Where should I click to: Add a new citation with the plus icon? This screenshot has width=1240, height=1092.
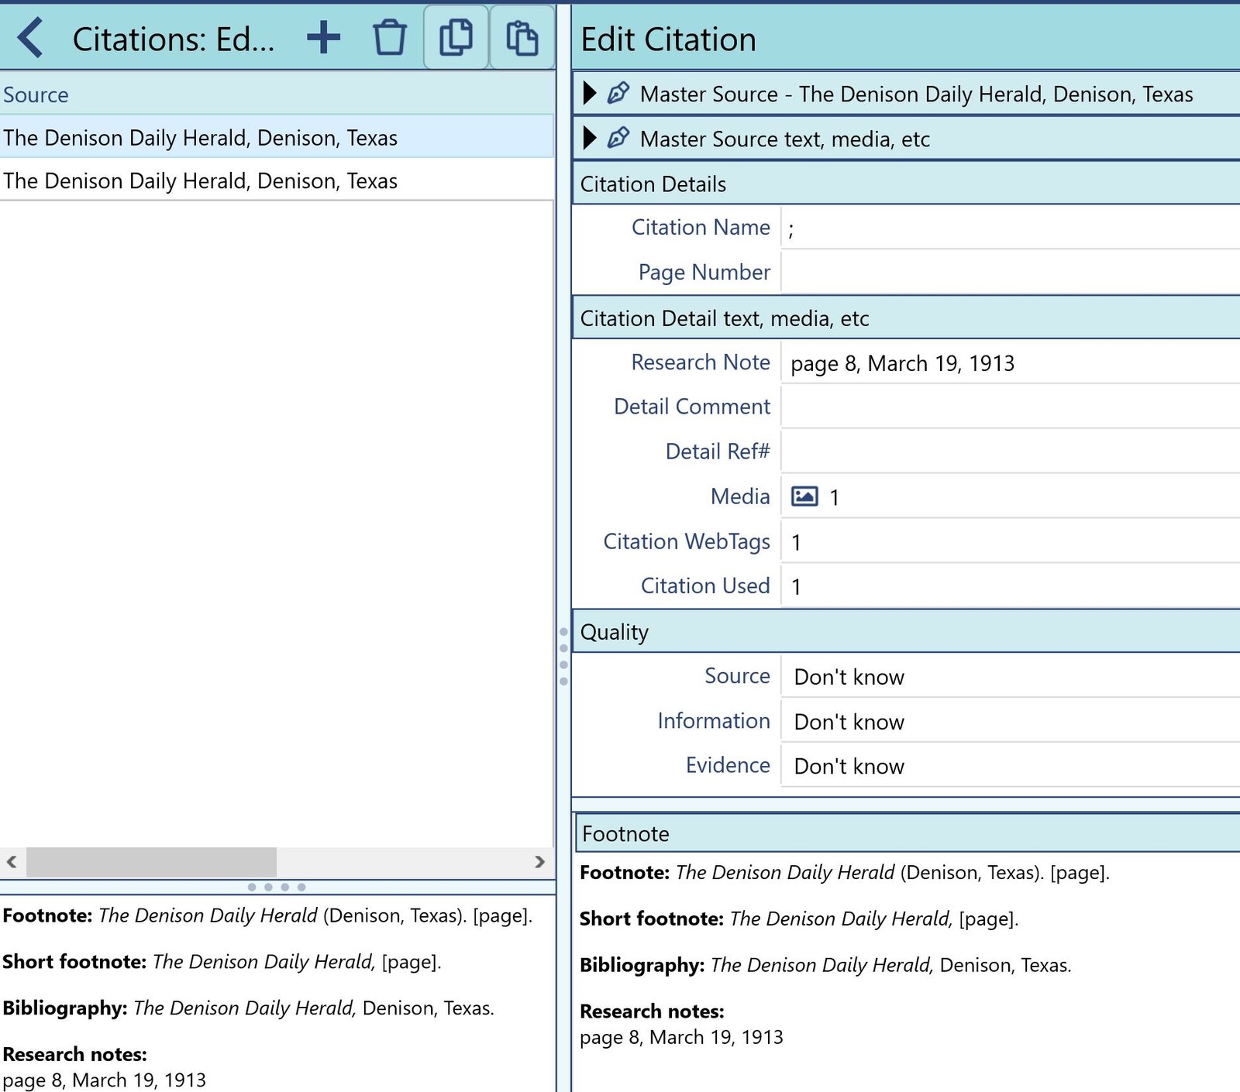click(x=323, y=38)
